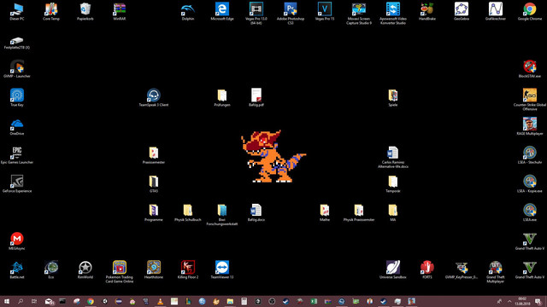Launch the GVMP - Launcher icon
Image resolution: width=547 pixels, height=307 pixels.
(17, 68)
